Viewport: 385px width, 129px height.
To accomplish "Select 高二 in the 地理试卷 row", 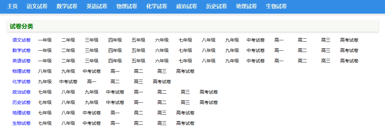I will tap(139, 113).
